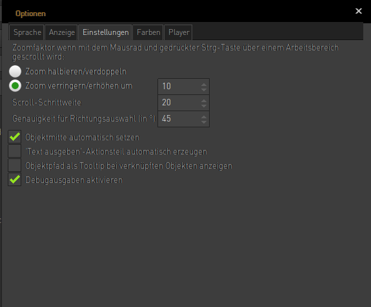Close the Optionen dialog
This screenshot has width=371, height=307.
click(x=359, y=11)
